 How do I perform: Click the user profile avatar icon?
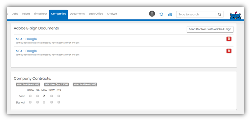tap(152, 14)
